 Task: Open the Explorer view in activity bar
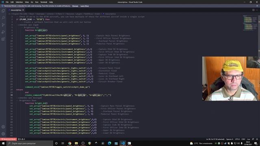3,11
